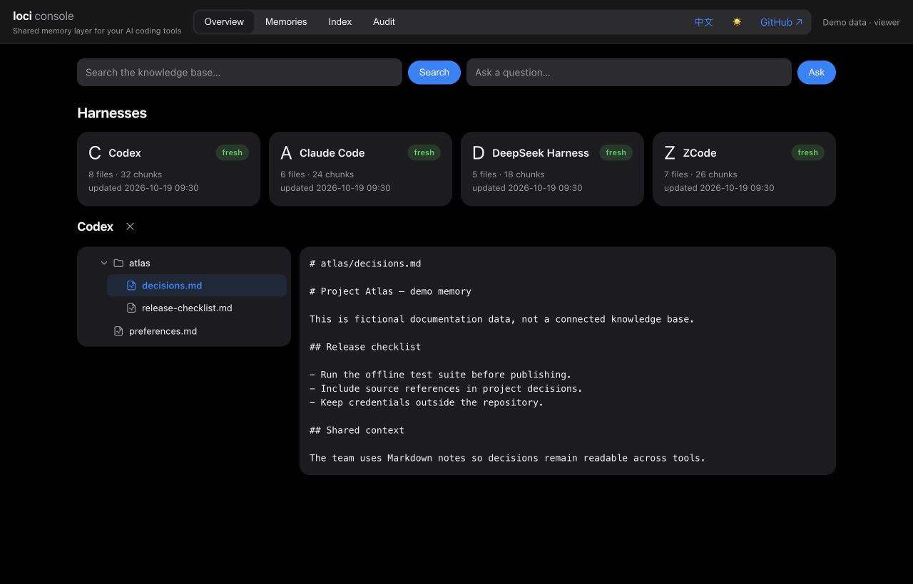Click the '## Shared context' line

click(x=357, y=430)
